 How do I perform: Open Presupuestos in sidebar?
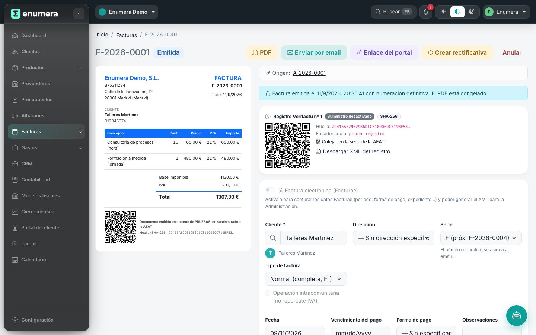point(47,100)
